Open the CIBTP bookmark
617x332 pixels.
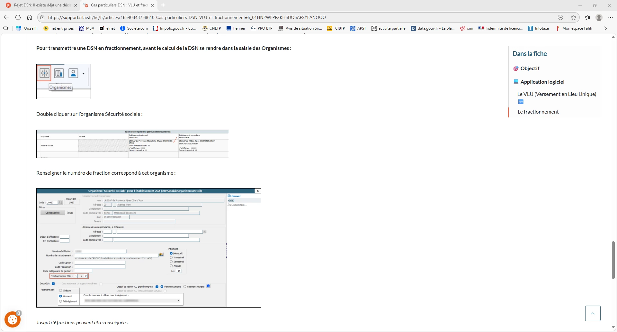tap(336, 28)
